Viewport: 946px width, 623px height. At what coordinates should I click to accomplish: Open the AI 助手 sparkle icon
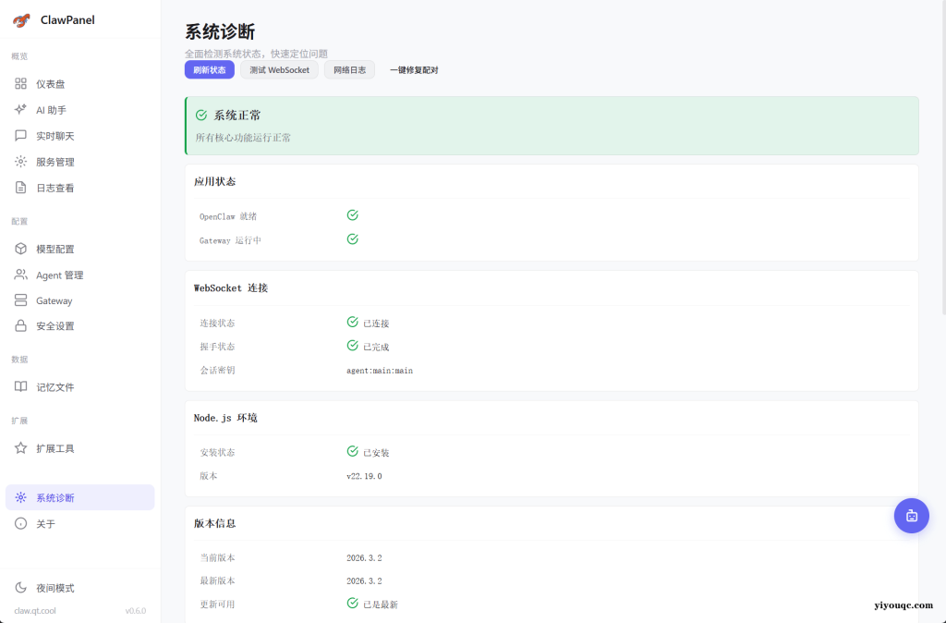(20, 109)
